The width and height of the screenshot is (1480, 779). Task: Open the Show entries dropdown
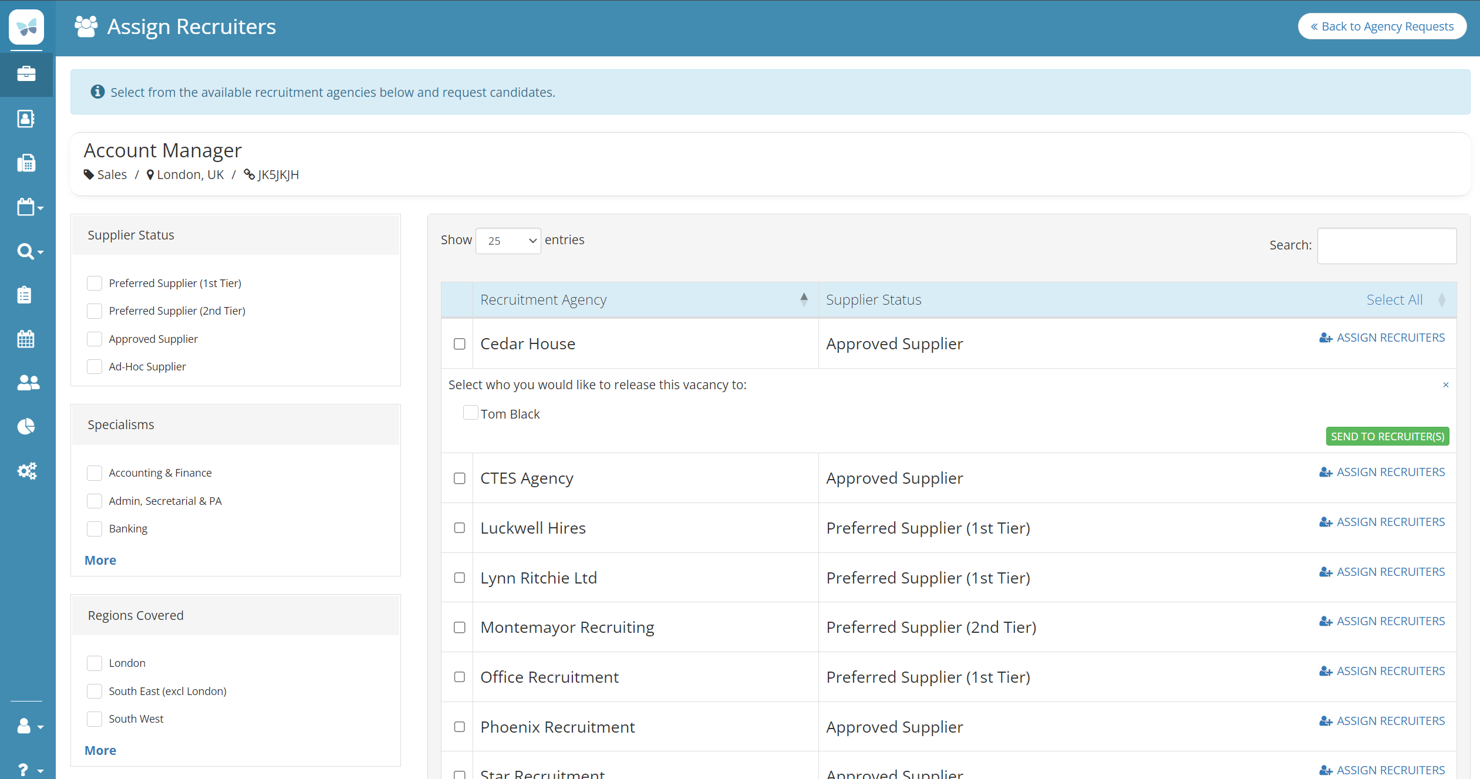[x=508, y=241]
